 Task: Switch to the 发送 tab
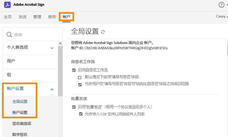23,17
